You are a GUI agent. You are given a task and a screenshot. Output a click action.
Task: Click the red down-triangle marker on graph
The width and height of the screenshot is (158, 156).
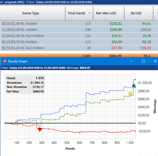click(x=40, y=129)
